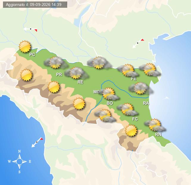Click the sunny icon southwest of FC
Viewport: 191px width, 185px height.
click(131, 130)
